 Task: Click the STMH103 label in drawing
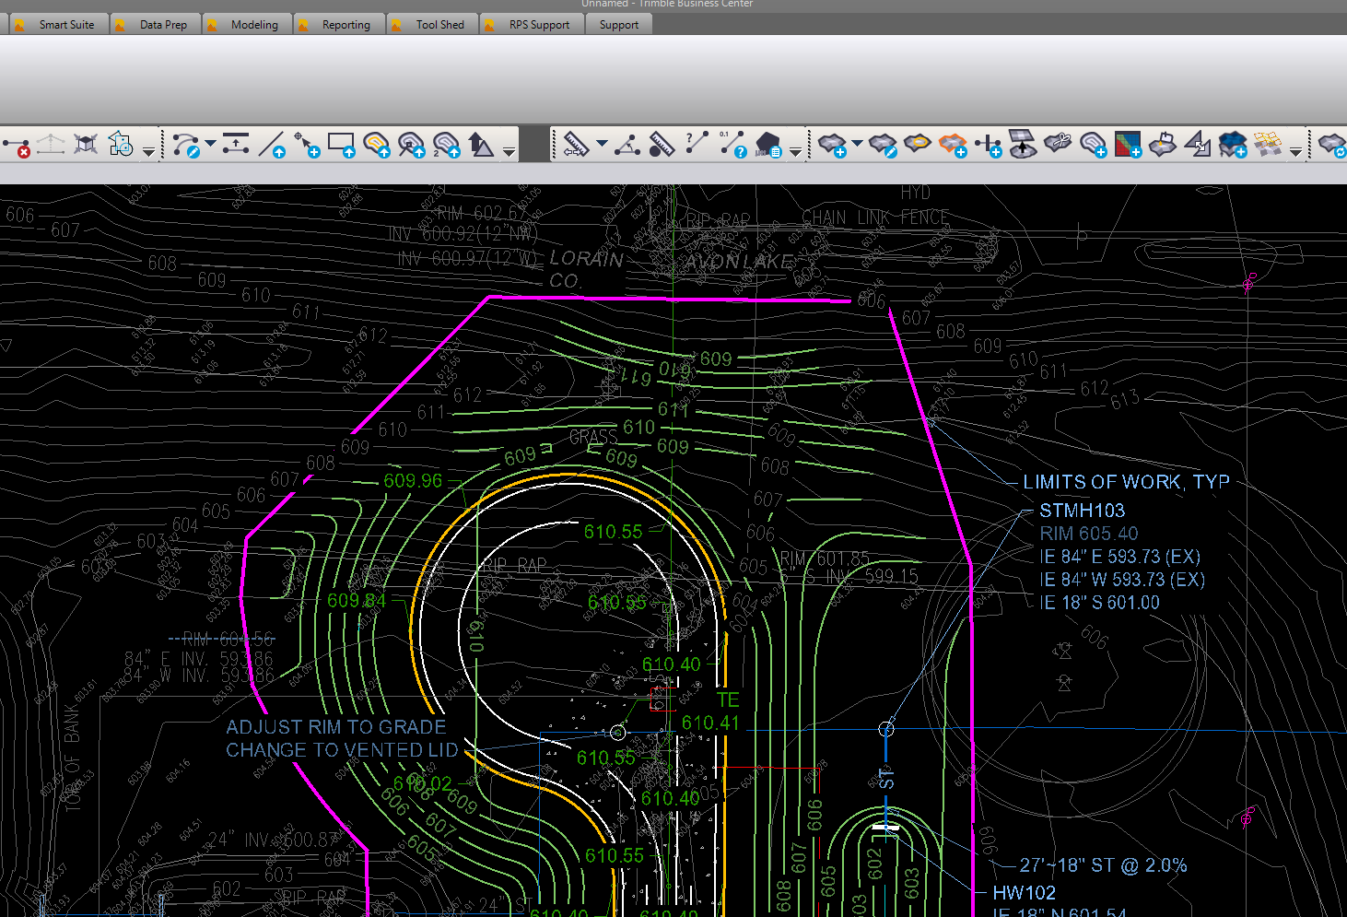pos(1082,511)
